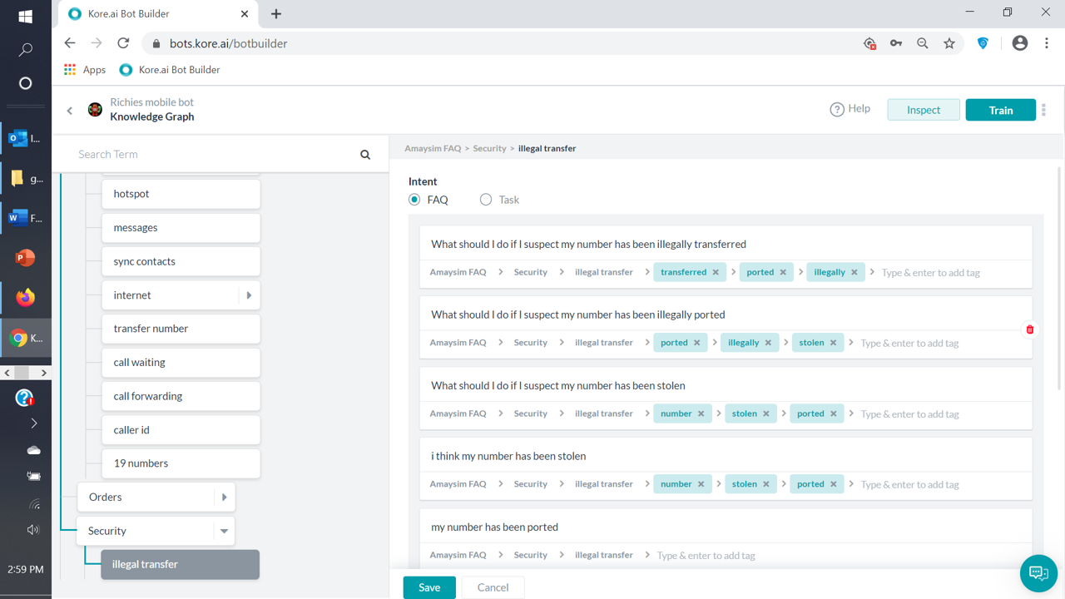1065x599 pixels.
Task: Open Firefox from the taskbar
Action: (25, 297)
